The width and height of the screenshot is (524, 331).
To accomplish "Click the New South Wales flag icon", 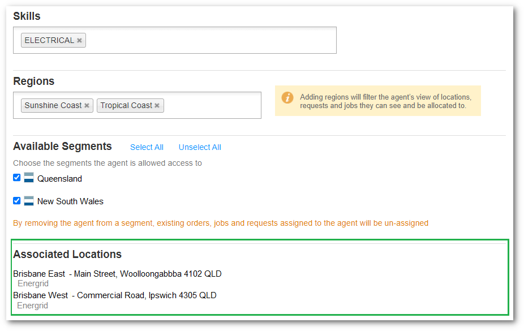I will click(29, 200).
